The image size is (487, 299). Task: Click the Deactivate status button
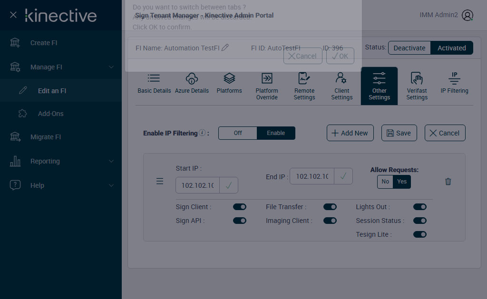(409, 48)
